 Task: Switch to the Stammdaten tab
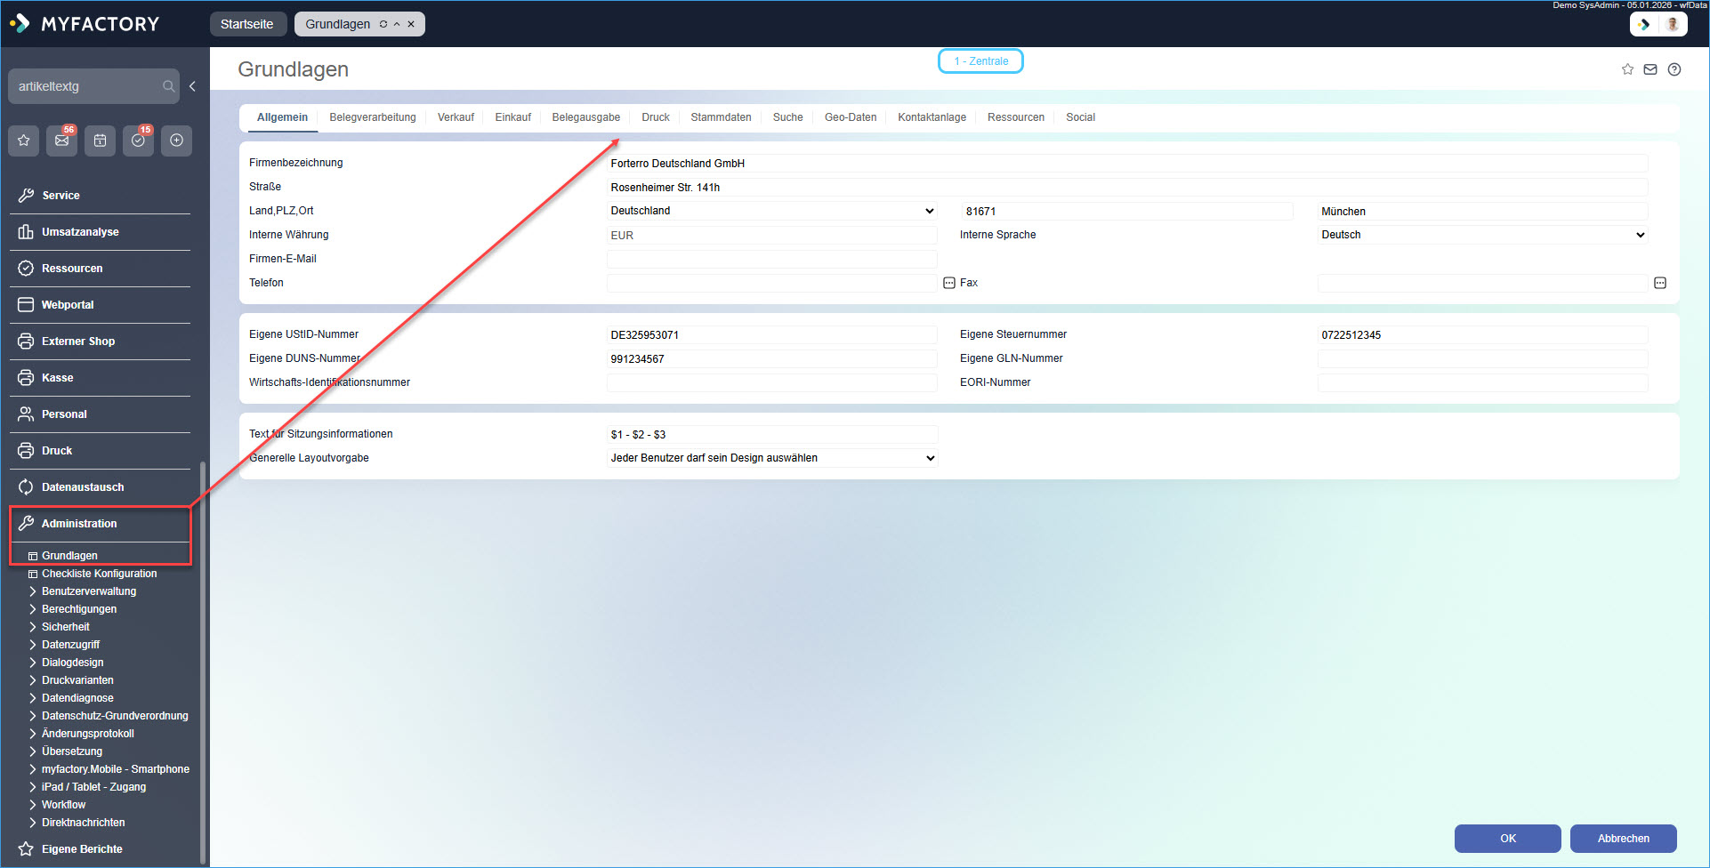point(722,117)
